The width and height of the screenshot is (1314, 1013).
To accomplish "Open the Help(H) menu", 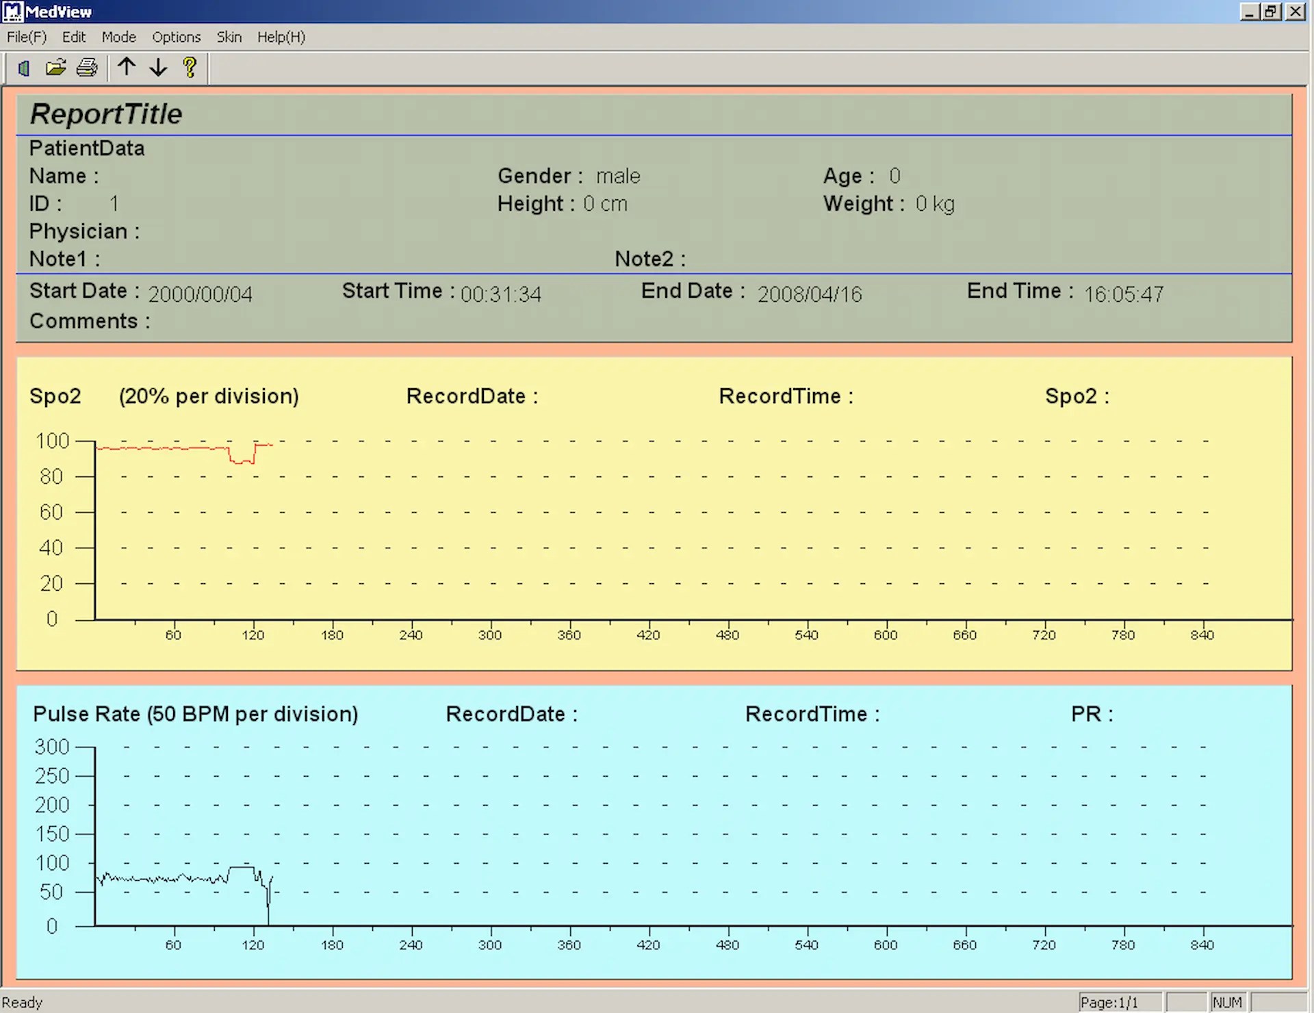I will 281,37.
